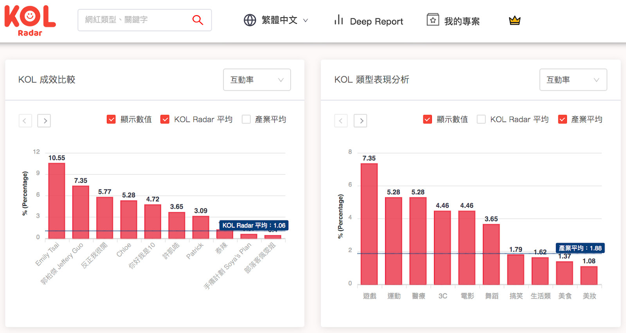Click the Emily Tsai bar showing 10.55
The width and height of the screenshot is (626, 333).
57,201
